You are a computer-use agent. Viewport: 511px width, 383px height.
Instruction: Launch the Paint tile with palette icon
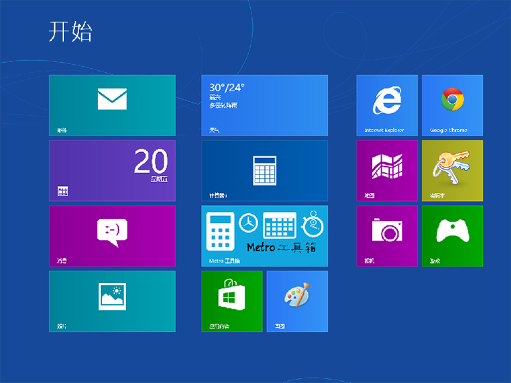pyautogui.click(x=297, y=301)
